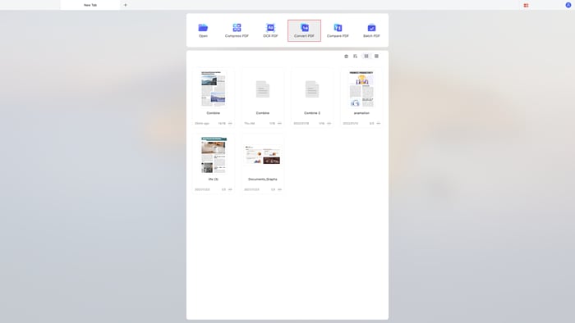Open more options for Documents_Graphs file

click(279, 189)
